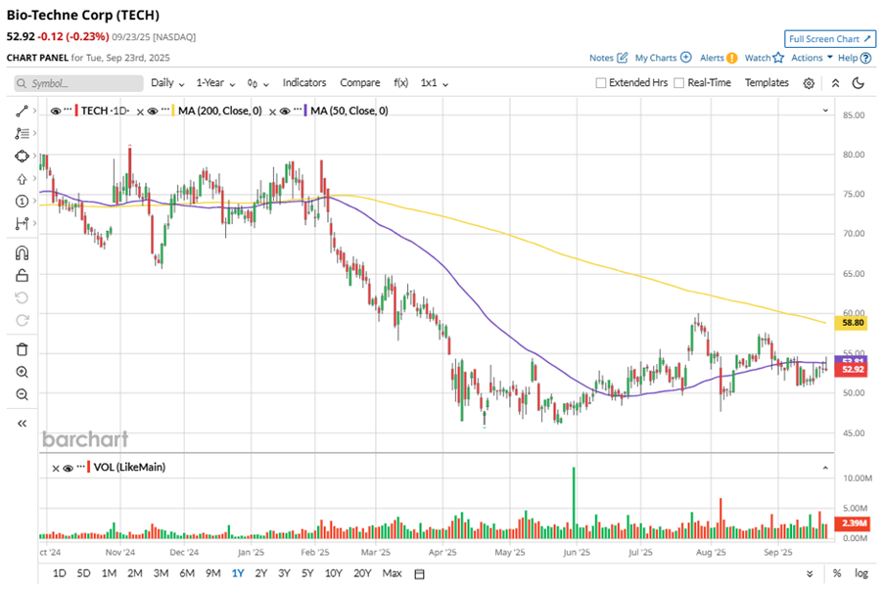
Task: Delete drawings with the trash icon
Action: pyautogui.click(x=22, y=349)
